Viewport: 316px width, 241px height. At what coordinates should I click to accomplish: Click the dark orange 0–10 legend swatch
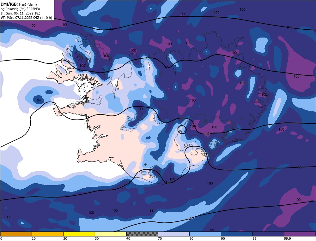[x=16, y=234]
